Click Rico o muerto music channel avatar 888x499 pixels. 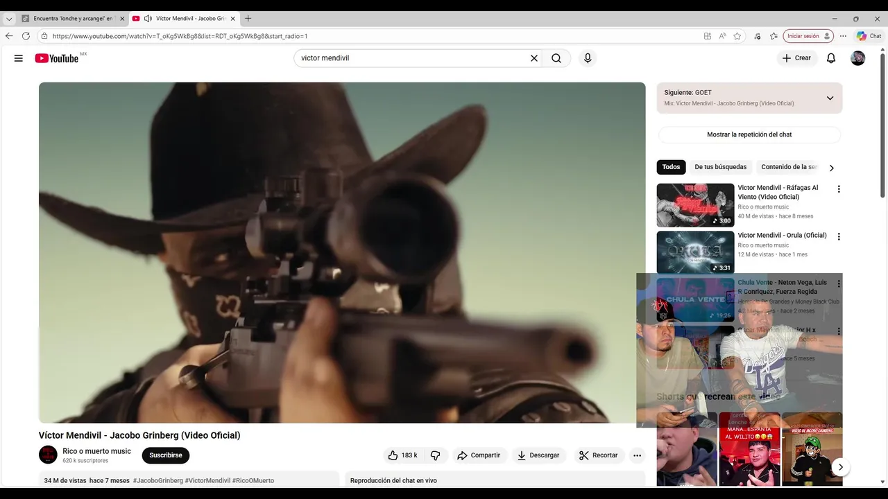(48, 455)
